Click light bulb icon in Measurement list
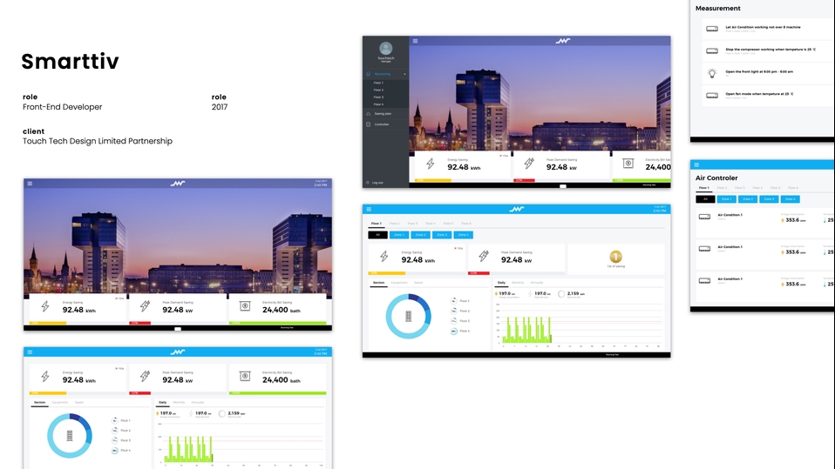The image size is (835, 469). coord(712,73)
